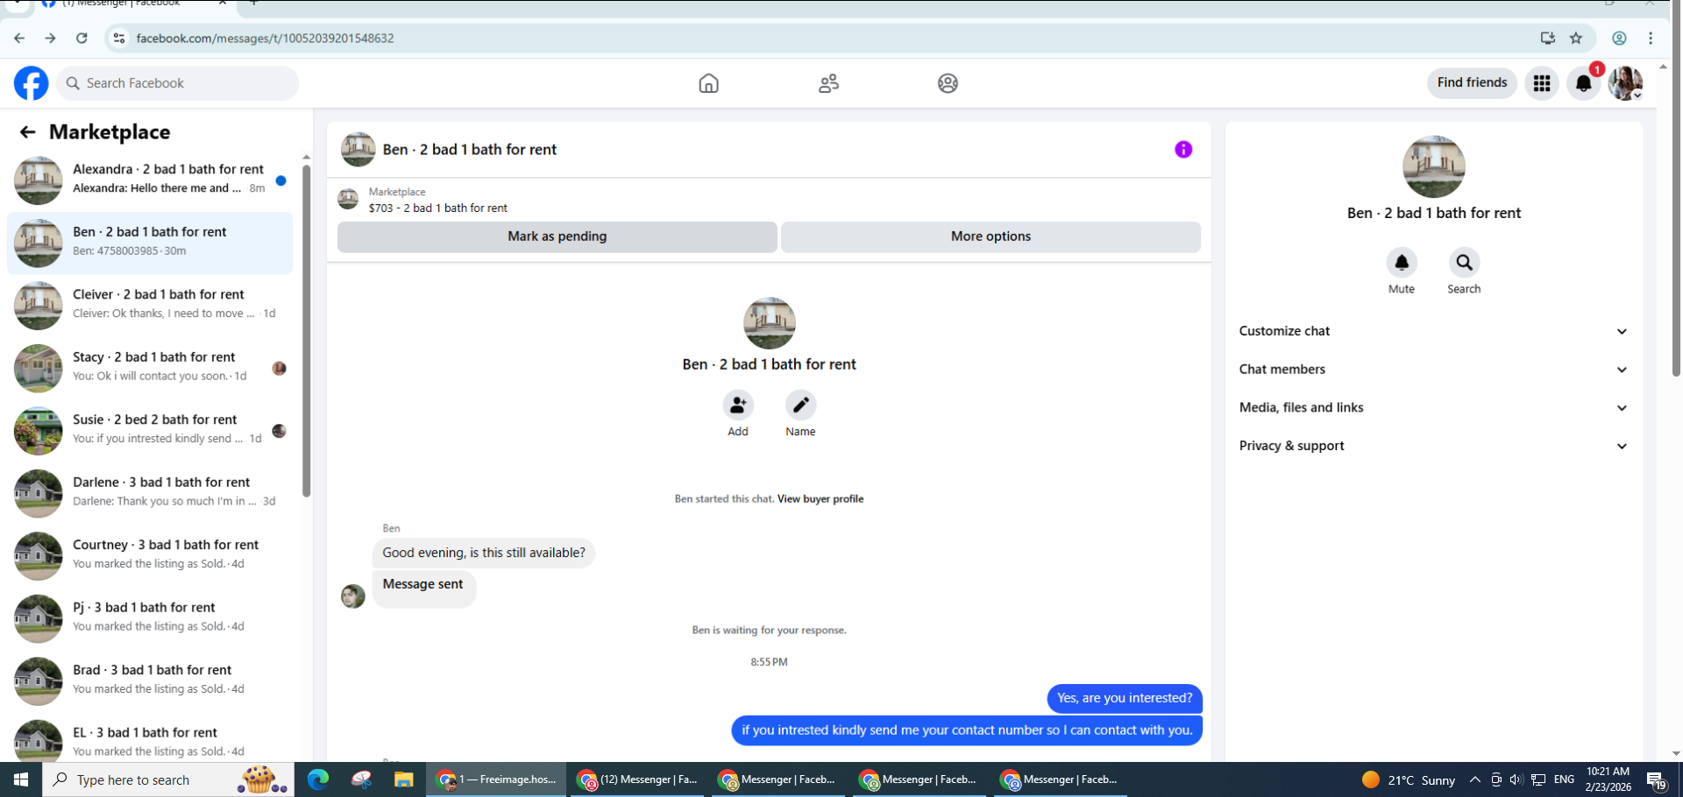Open the notifications bell

pyautogui.click(x=1584, y=83)
